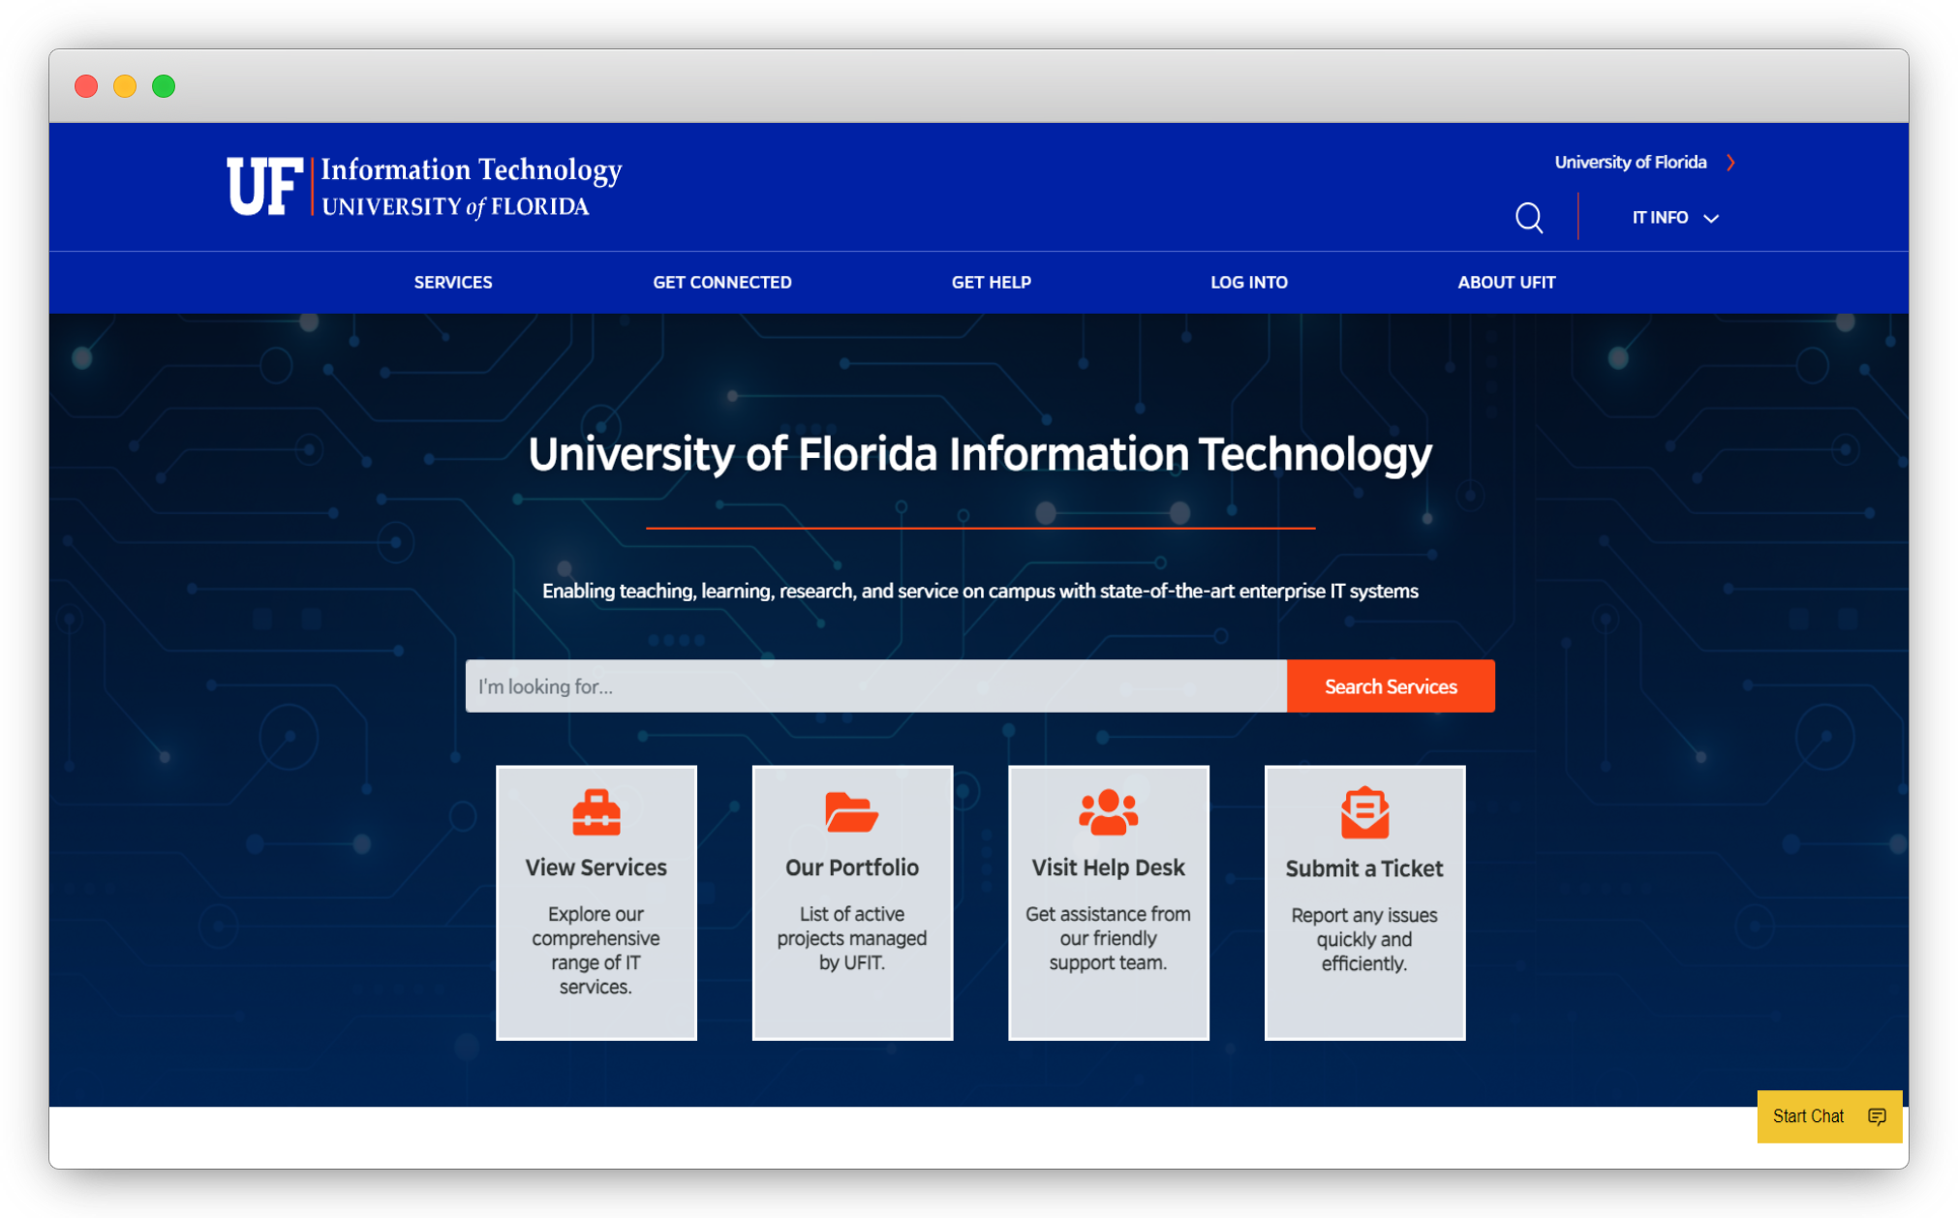1958x1218 pixels.
Task: Click the green macOS fullscreen window button
Action: [x=164, y=86]
